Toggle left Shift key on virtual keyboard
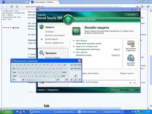 coord(15,76)
